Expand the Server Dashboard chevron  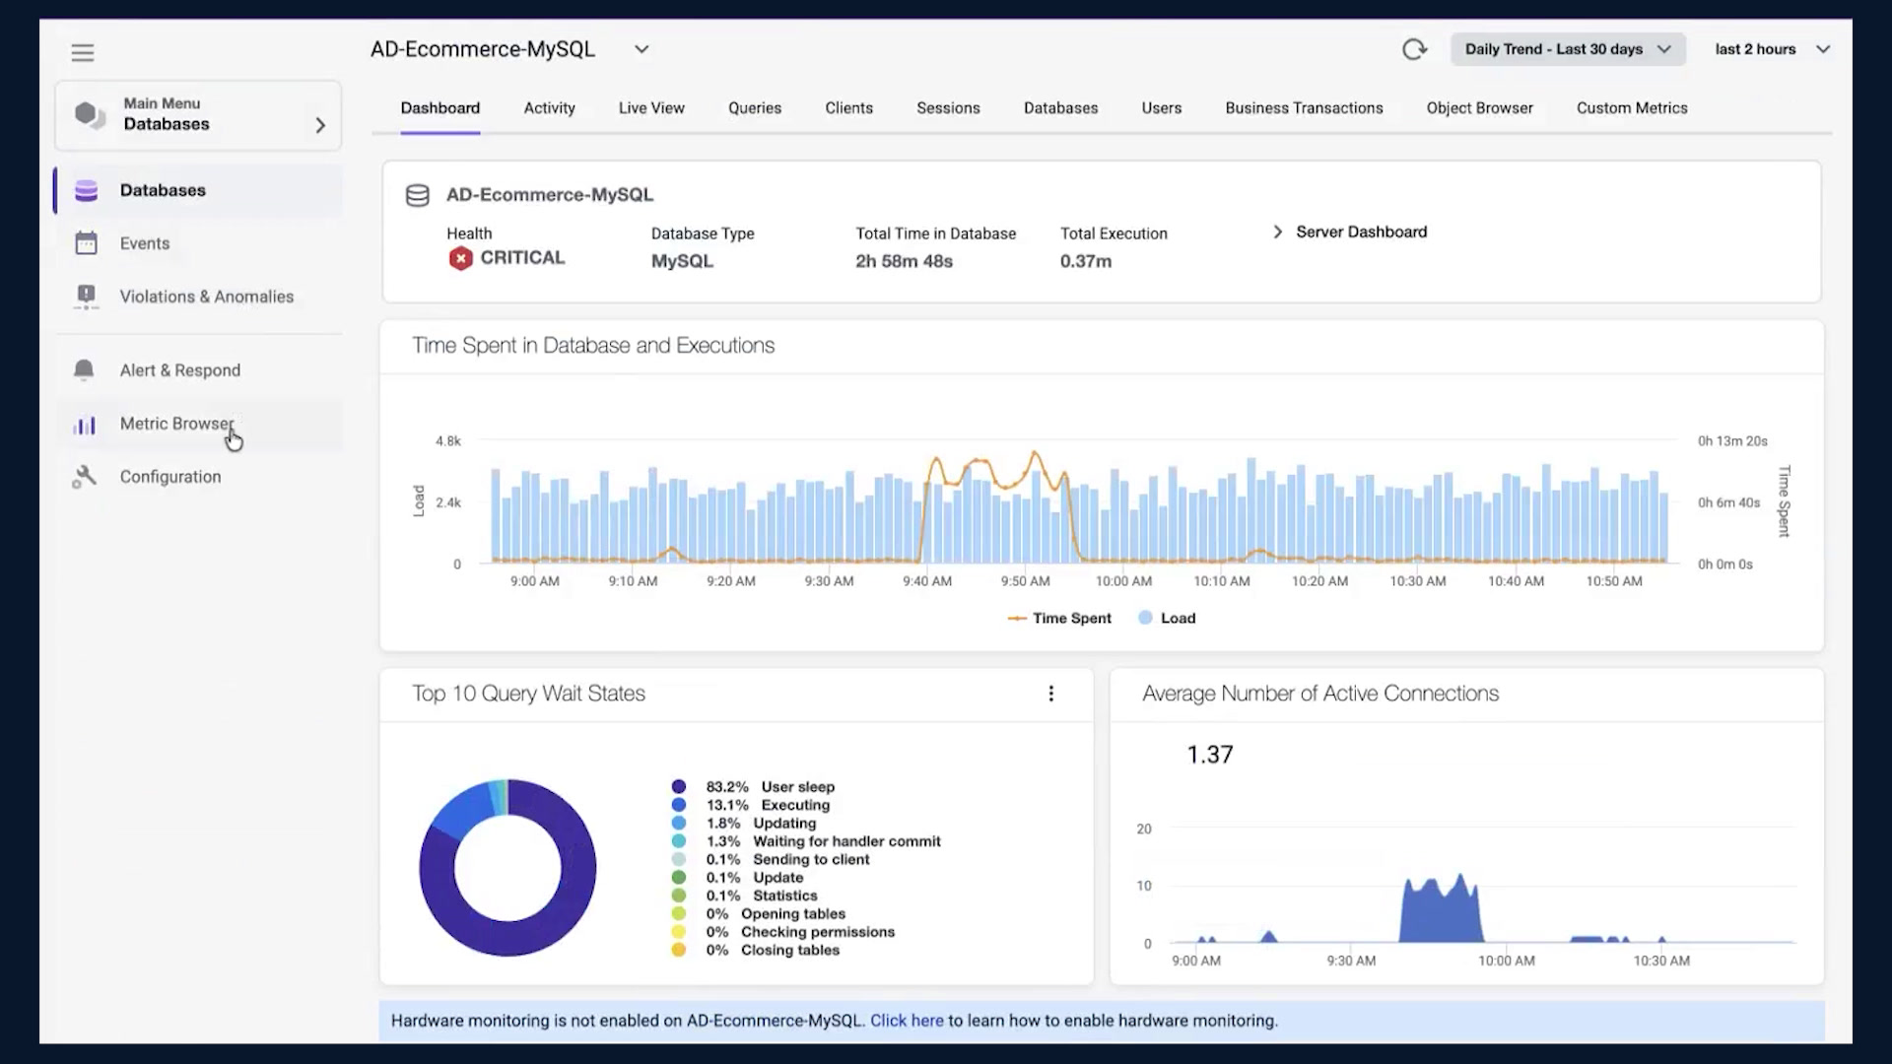pos(1278,232)
